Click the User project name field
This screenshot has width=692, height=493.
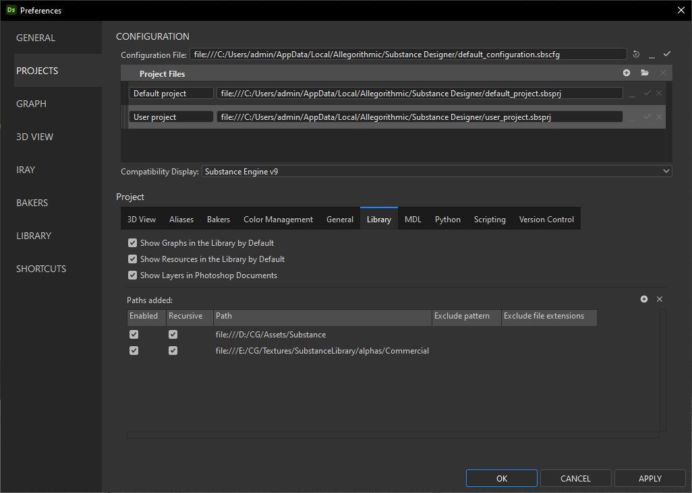point(171,117)
